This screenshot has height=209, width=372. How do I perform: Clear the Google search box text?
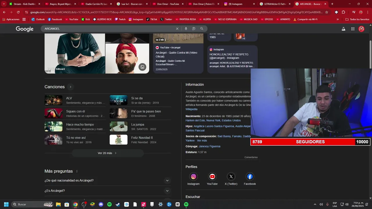pos(177,29)
